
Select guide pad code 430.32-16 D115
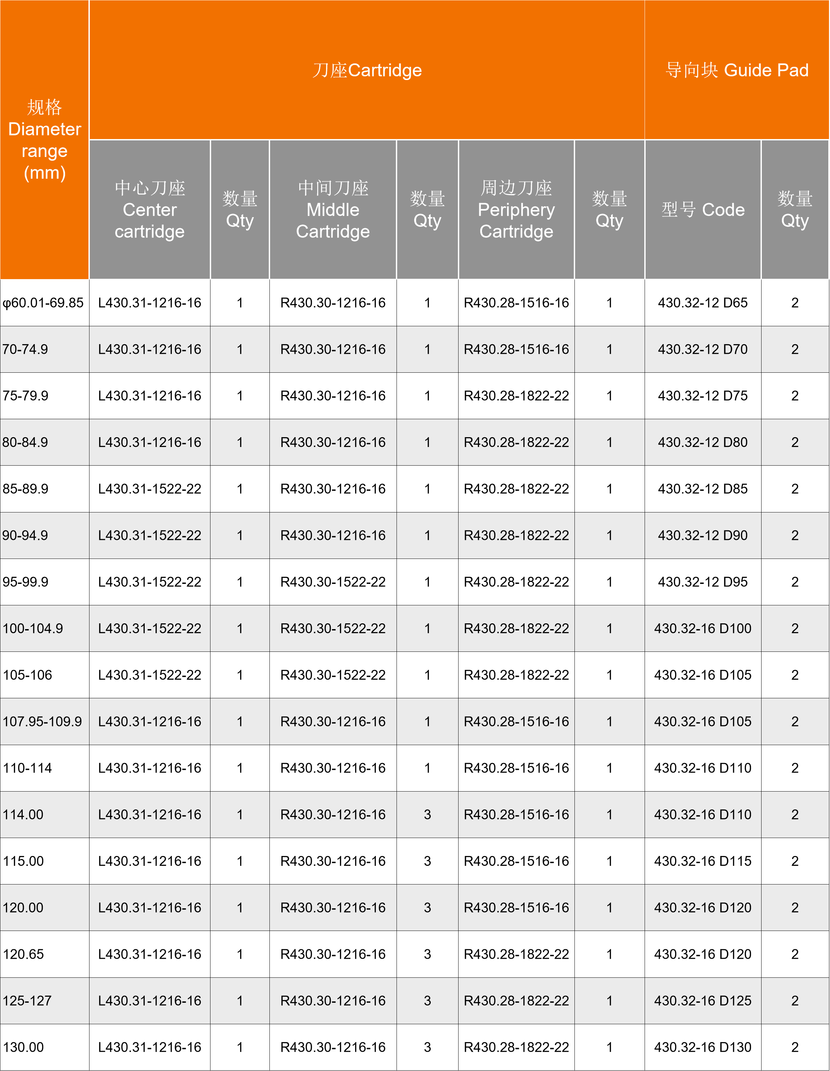703,861
